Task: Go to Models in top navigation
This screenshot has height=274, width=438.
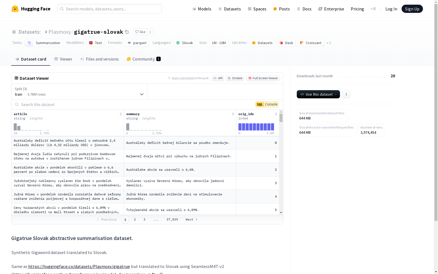Action: pos(202,9)
